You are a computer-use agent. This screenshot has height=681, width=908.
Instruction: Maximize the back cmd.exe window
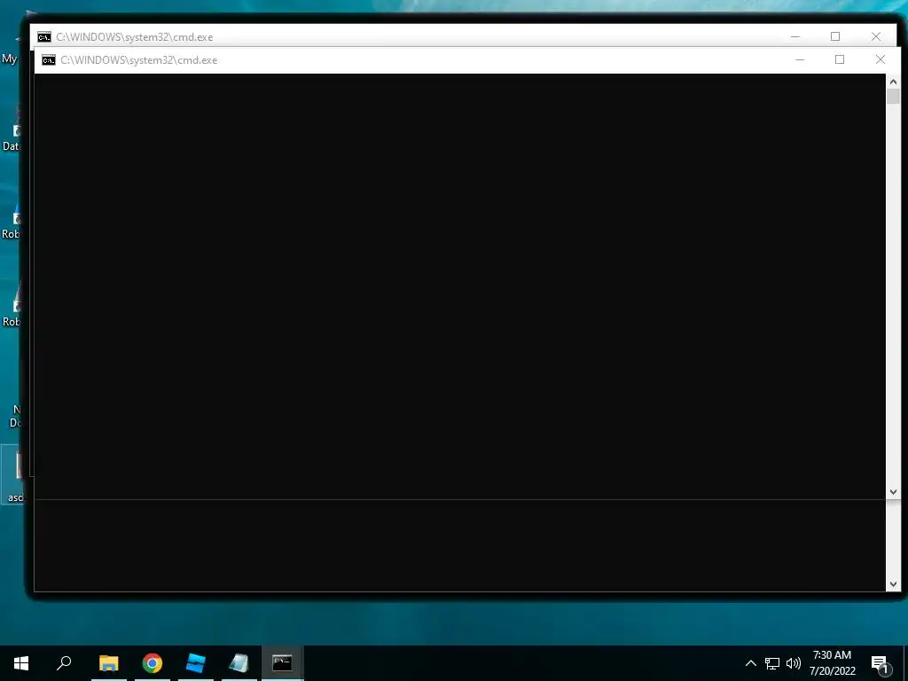[835, 36]
